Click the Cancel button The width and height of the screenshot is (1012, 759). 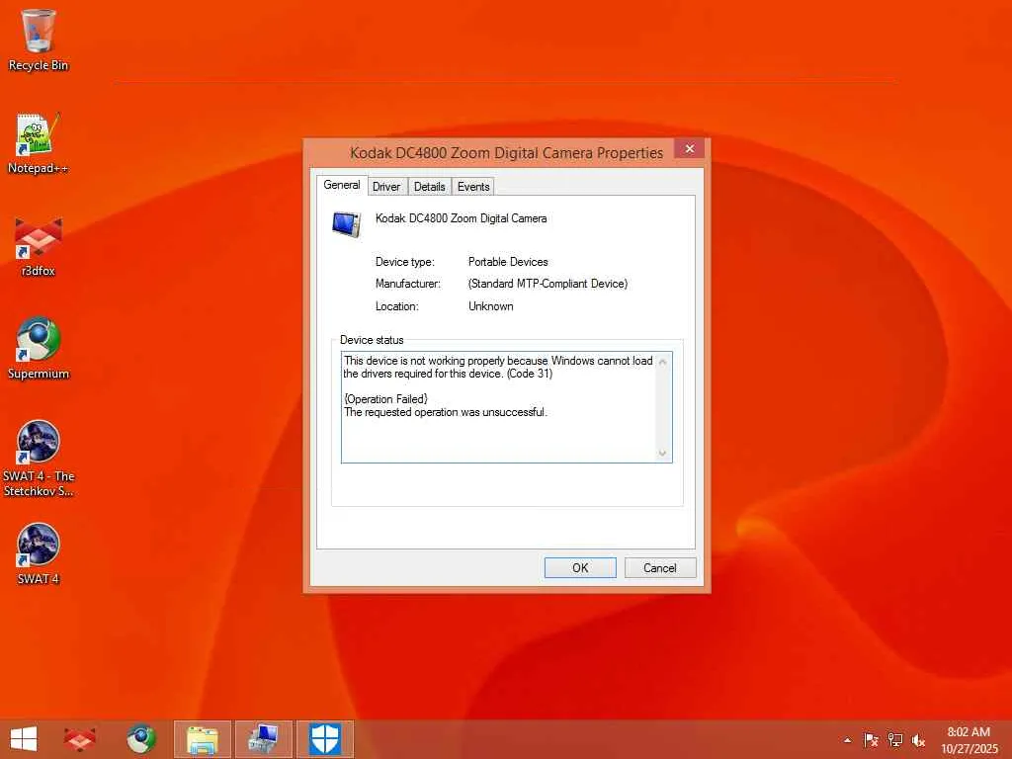click(x=659, y=568)
